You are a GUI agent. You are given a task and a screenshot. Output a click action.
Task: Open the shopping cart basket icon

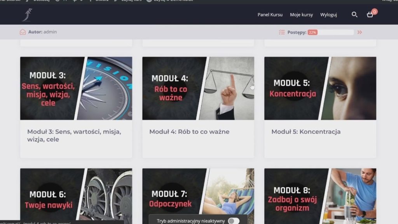tap(370, 15)
